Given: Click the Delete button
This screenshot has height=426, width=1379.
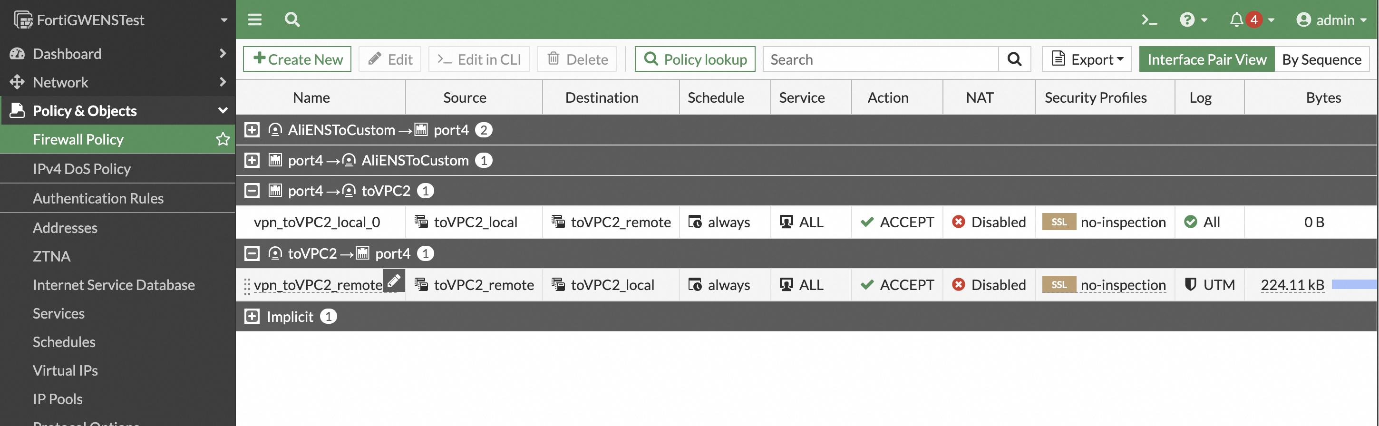Looking at the screenshot, I should point(577,59).
